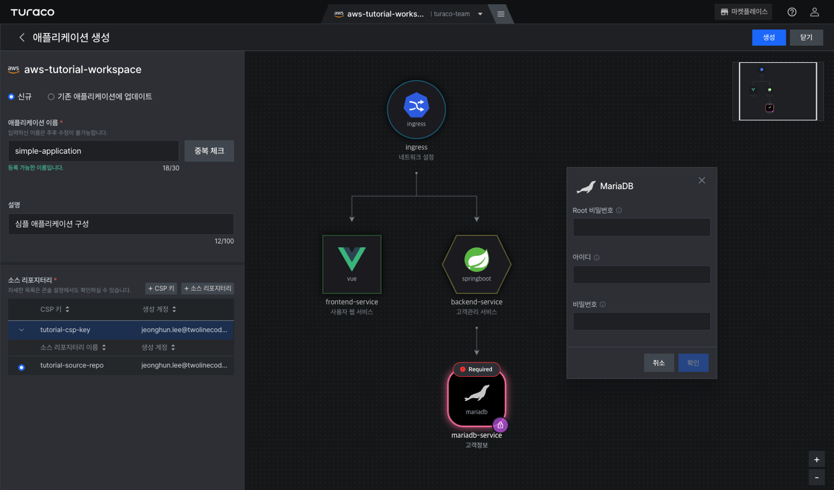The width and height of the screenshot is (834, 490).
Task: Focus the 비밀번호 input field in dialog
Action: (x=642, y=322)
